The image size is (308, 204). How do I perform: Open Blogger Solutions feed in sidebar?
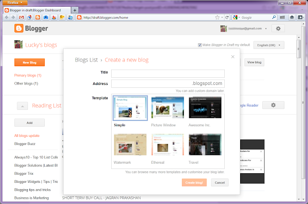(36, 166)
